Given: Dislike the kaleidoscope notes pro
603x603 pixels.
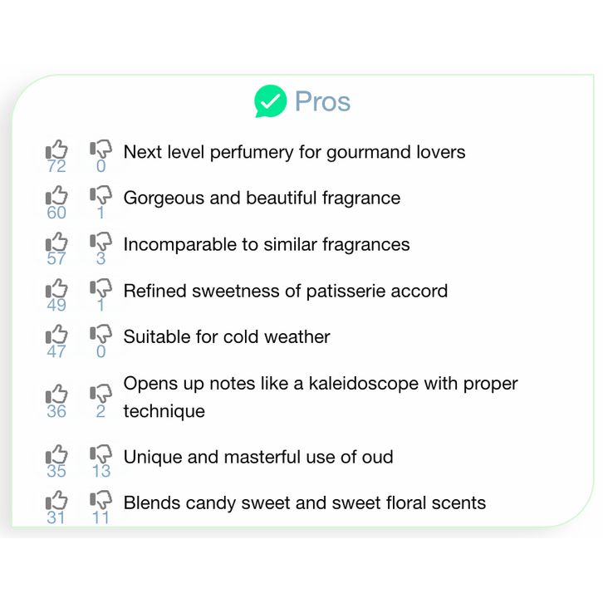Looking at the screenshot, I should [100, 394].
